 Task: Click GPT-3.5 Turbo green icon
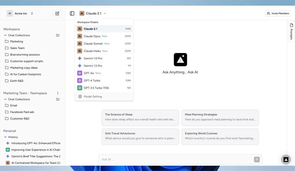pyautogui.click(x=80, y=88)
